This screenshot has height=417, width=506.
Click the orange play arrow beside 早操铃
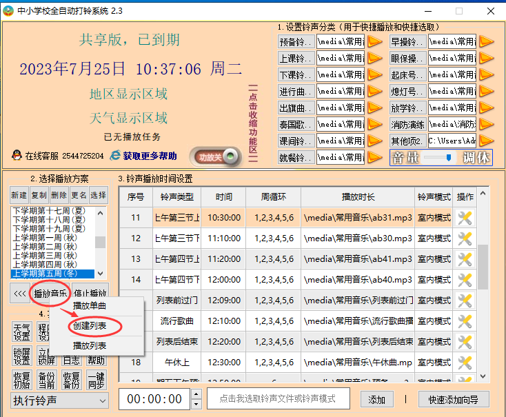click(x=486, y=41)
